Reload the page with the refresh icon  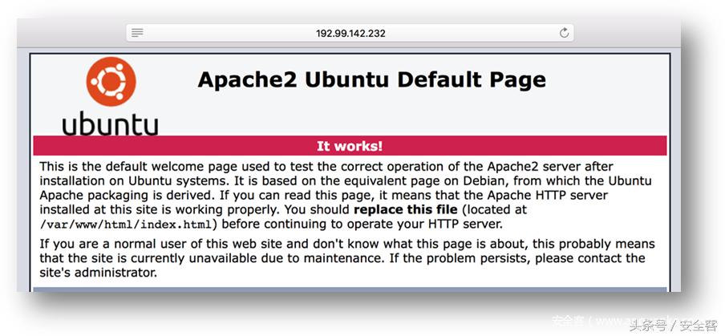564,33
